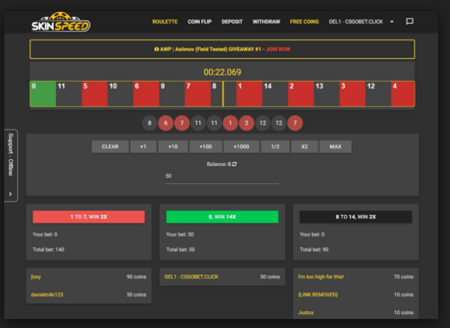The height and width of the screenshot is (328, 450).
Task: Bet on 8 TO 14, WIN 2X
Action: pyautogui.click(x=356, y=216)
